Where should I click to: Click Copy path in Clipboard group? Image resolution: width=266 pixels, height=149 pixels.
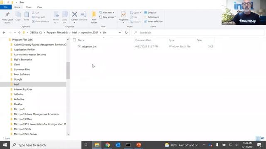pyautogui.click(x=39, y=17)
